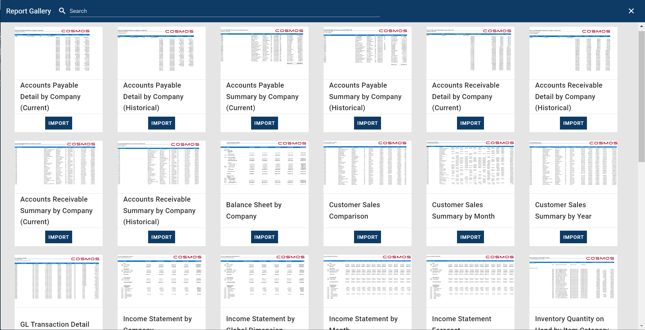Select title Accounts Receivable Detail by Company (Historical)
This screenshot has width=645, height=330.
click(568, 96)
